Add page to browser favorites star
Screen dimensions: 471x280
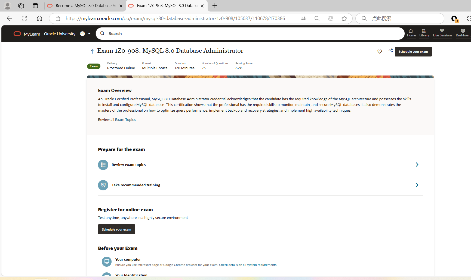point(344,18)
